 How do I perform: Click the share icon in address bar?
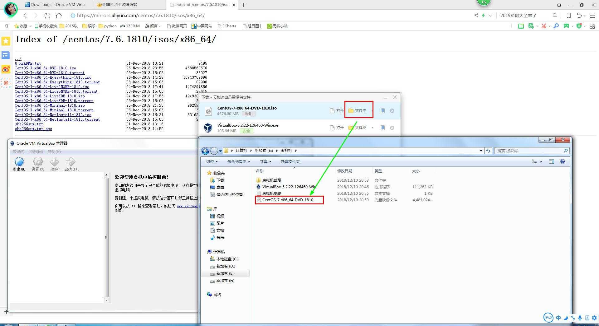click(476, 15)
